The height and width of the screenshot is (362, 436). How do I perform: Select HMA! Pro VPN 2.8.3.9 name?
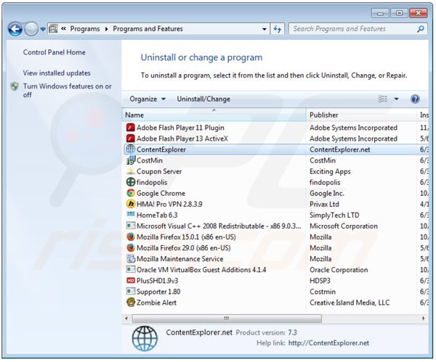coord(169,205)
